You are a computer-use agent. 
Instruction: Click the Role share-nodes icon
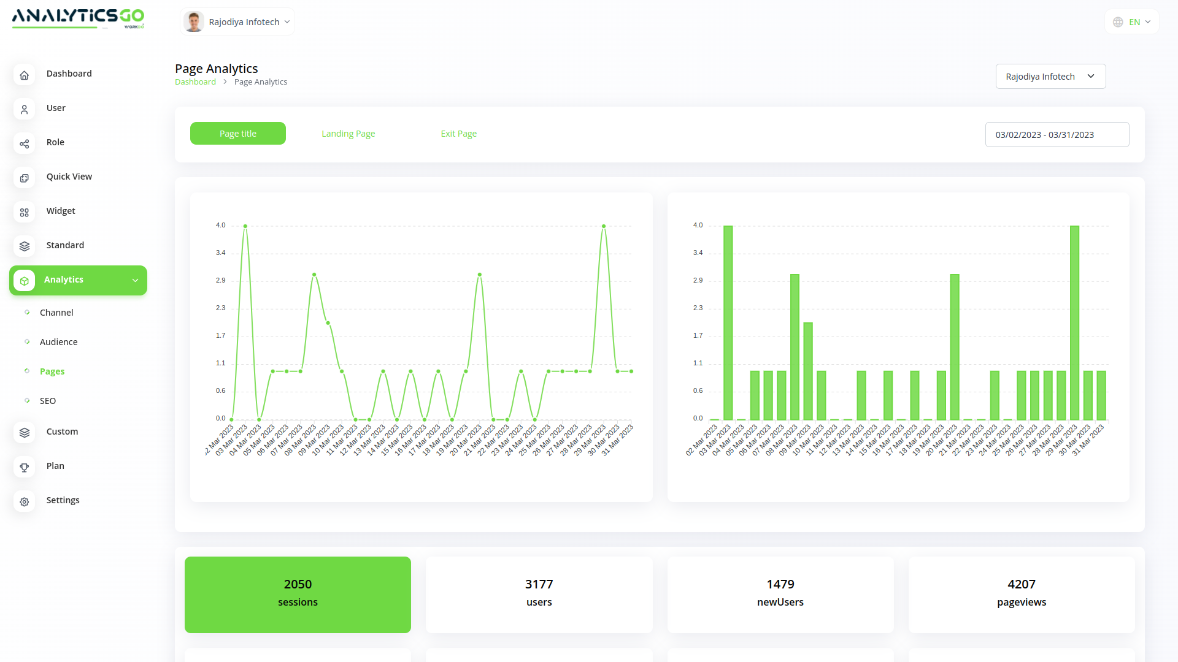tap(25, 144)
